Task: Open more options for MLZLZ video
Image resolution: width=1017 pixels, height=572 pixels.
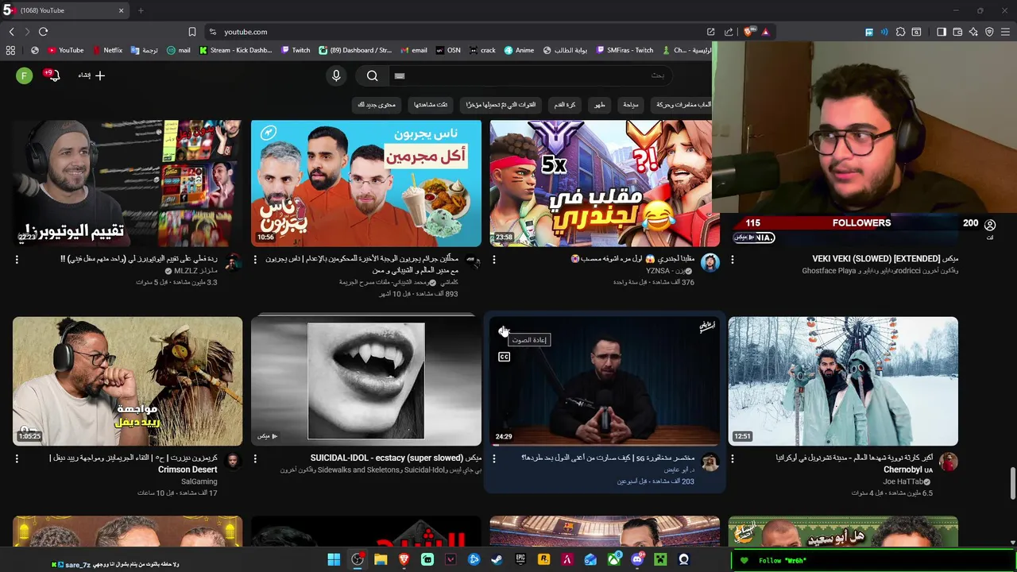Action: click(17, 259)
